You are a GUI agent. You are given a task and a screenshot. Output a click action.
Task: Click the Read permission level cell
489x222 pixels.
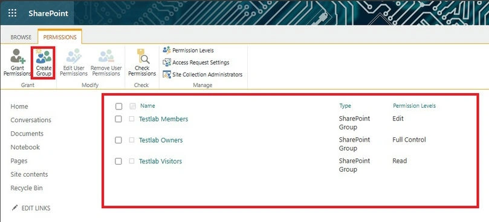400,161
